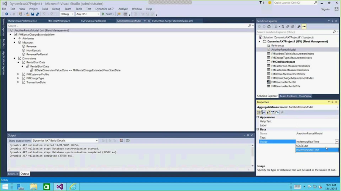This screenshot has height=191, width=341.
Task: Click the Quick Launch search field
Action: 293,3
